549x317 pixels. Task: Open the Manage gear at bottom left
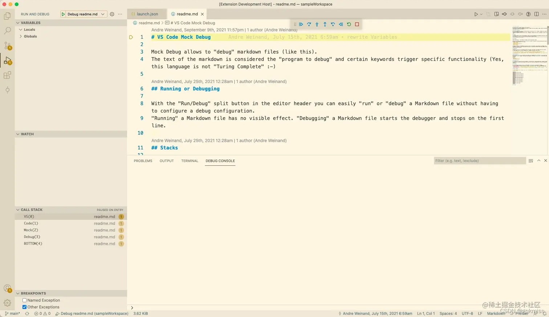coord(7,303)
